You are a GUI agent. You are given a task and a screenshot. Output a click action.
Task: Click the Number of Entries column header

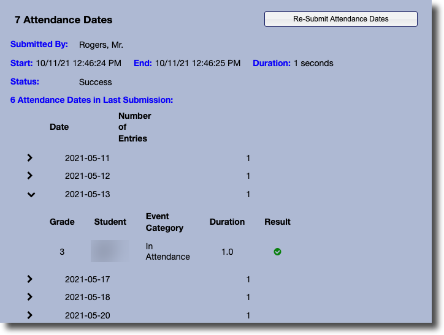point(134,127)
